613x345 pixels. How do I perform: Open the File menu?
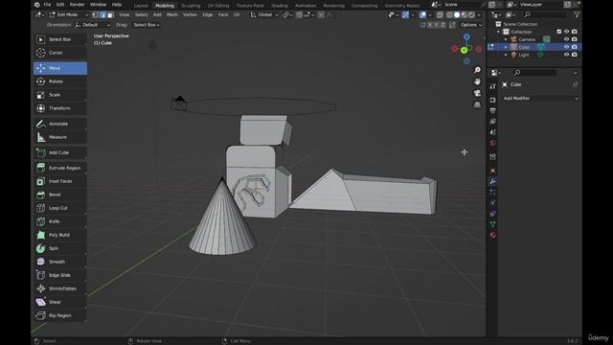coord(47,5)
